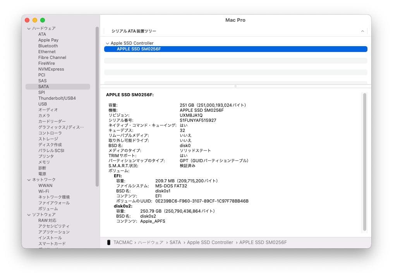Screen dimensions: 393x277
Task: Collapse the ソフトウェア section in the sidebar
Action: point(29,215)
